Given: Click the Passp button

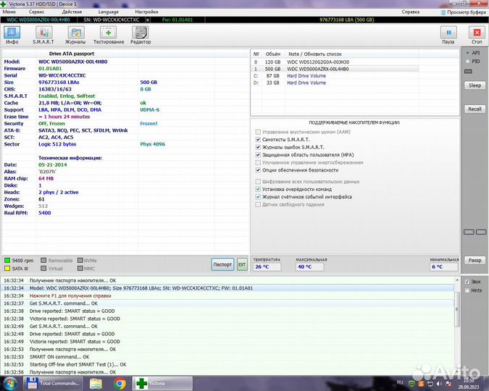Looking at the screenshot, I should [475, 260].
